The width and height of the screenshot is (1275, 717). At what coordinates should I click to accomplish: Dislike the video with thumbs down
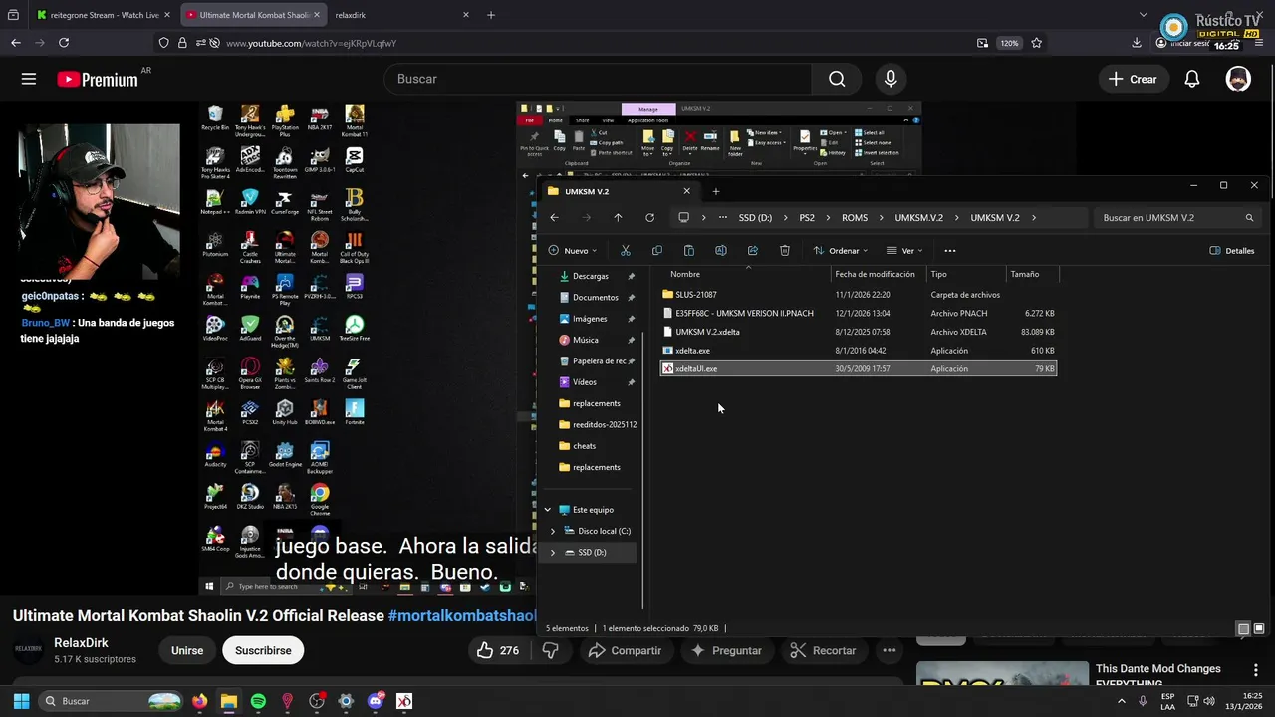click(550, 650)
